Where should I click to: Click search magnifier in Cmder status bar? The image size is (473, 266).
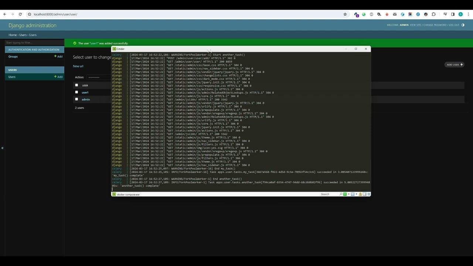[x=341, y=194]
